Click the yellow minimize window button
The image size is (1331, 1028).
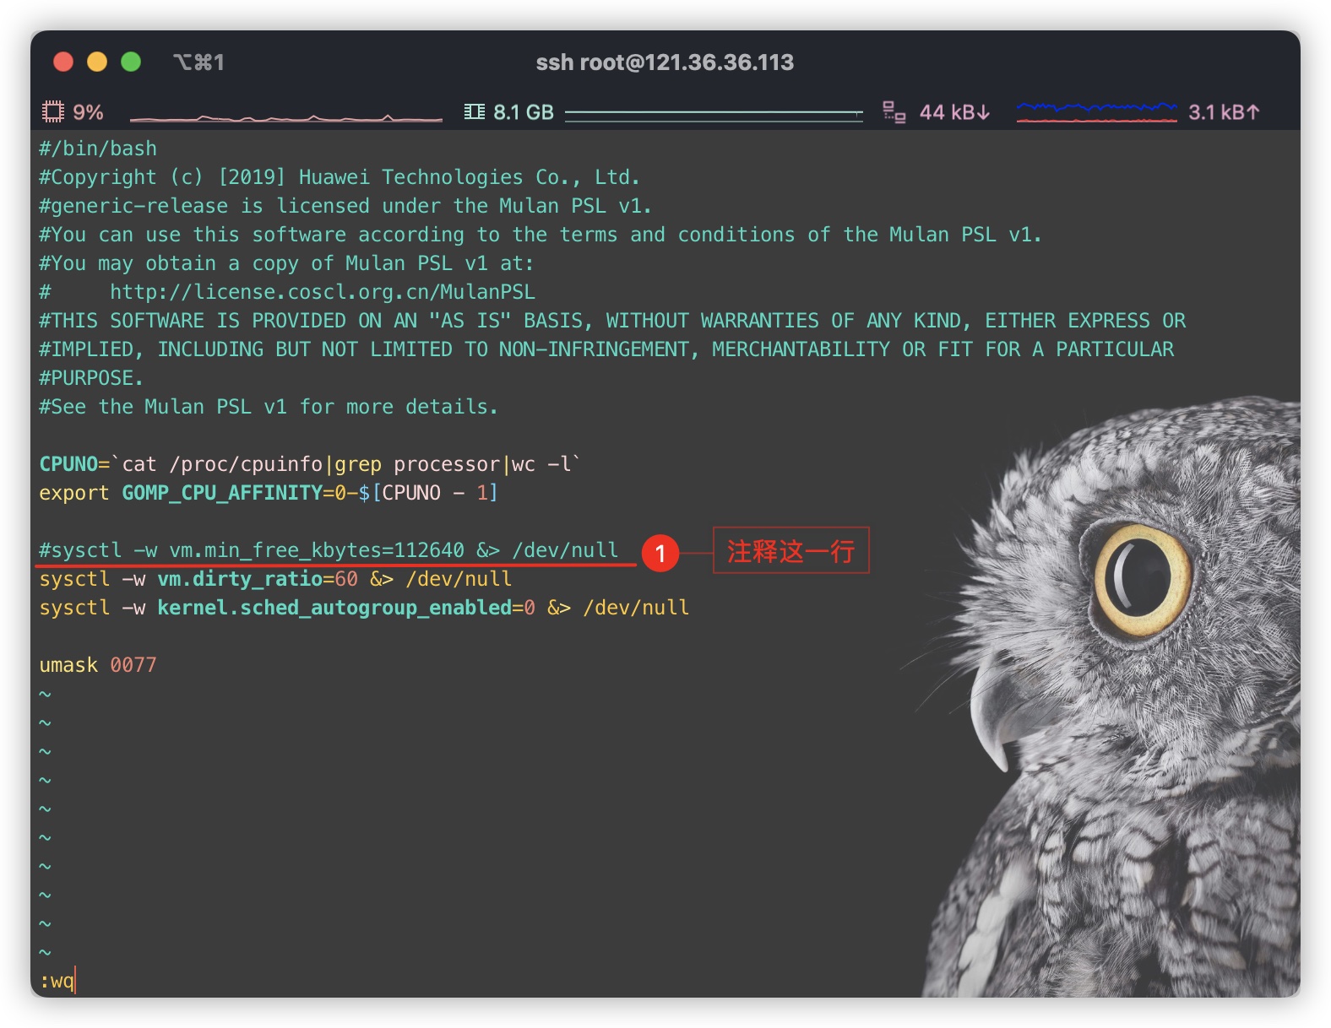(97, 62)
